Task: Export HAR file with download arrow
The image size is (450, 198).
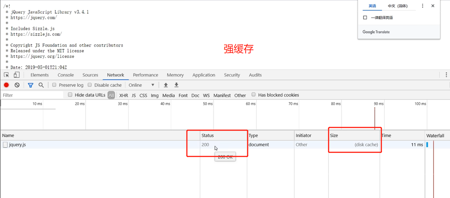Action: pyautogui.click(x=177, y=85)
